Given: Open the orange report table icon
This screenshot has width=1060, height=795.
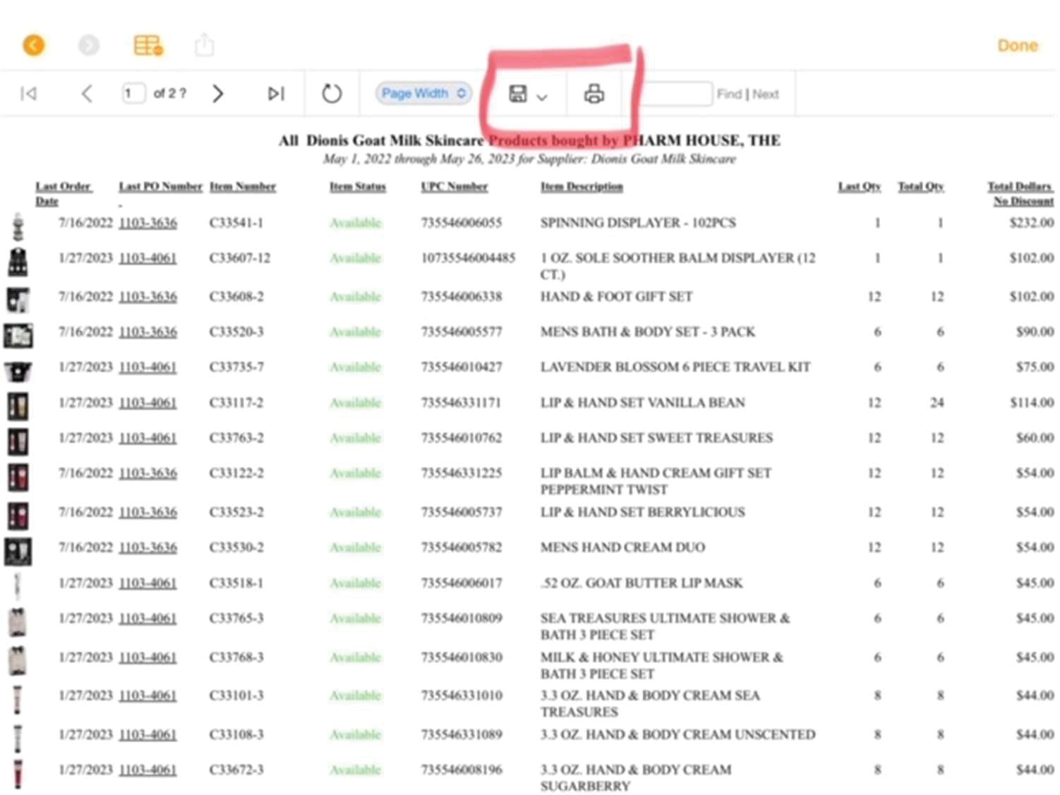Looking at the screenshot, I should [x=148, y=45].
